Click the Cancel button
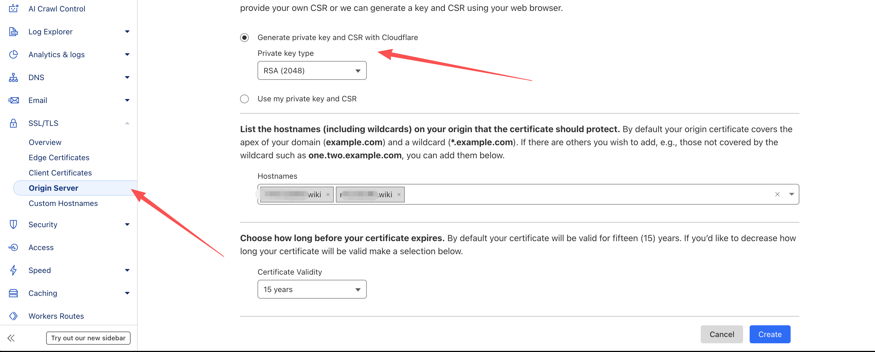Viewport: 875px width, 352px height. 722,334
